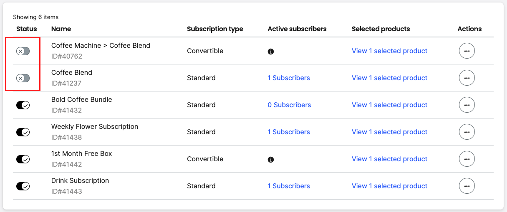Click Convertible type in the ID#40762 row
The height and width of the screenshot is (212, 507).
pyautogui.click(x=205, y=51)
